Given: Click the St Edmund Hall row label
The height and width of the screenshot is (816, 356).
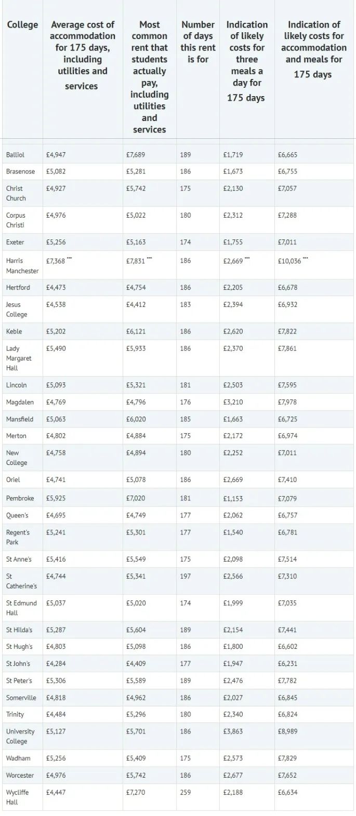Looking at the screenshot, I should [x=21, y=608].
